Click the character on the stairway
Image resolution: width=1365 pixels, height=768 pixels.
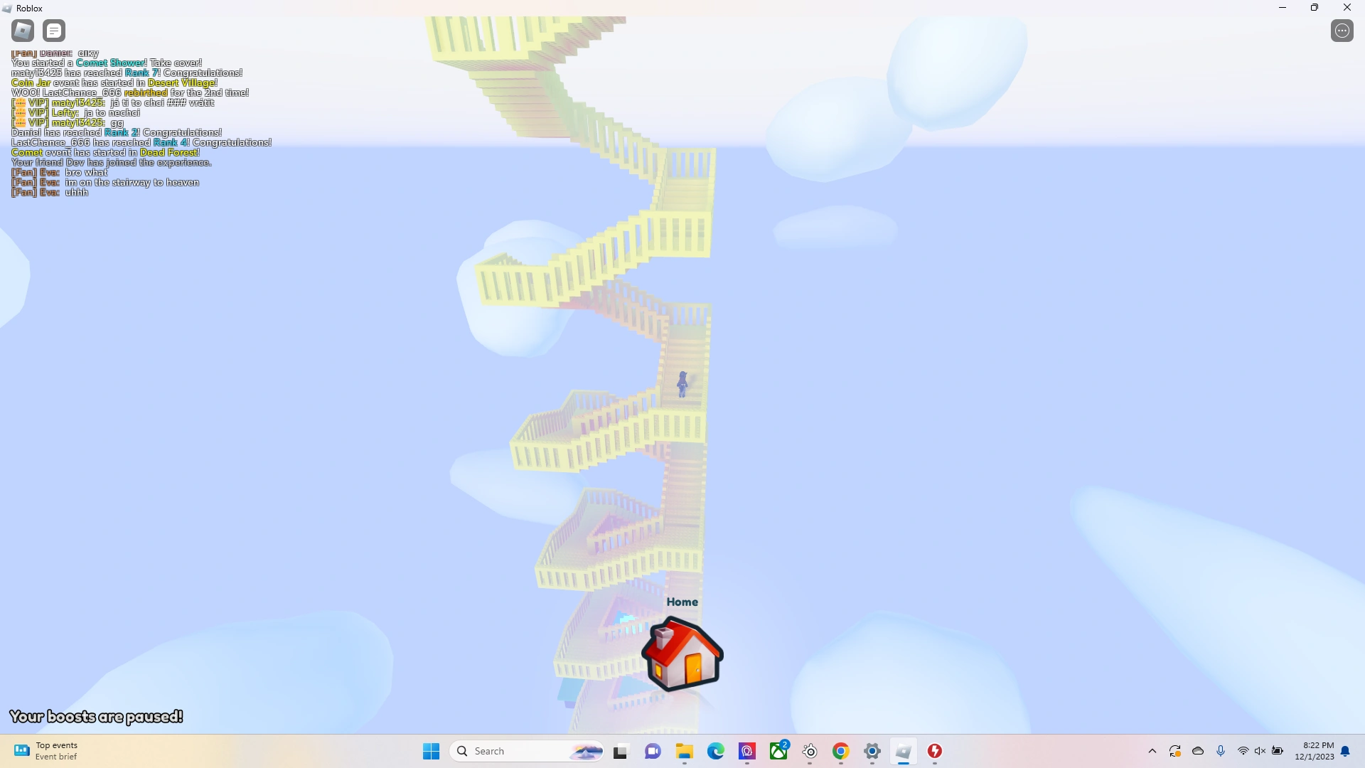pyautogui.click(x=682, y=384)
